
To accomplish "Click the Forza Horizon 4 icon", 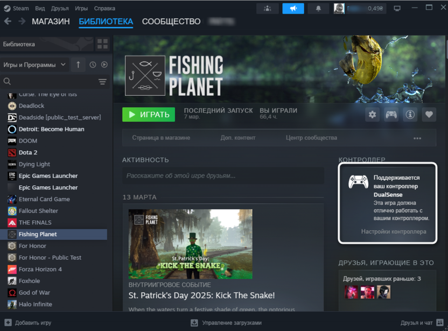I will pos(12,269).
